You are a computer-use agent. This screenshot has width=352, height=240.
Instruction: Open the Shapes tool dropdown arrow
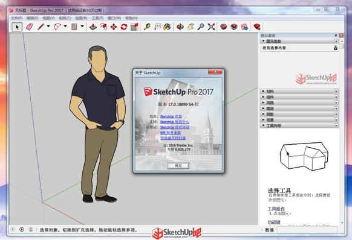82,27
